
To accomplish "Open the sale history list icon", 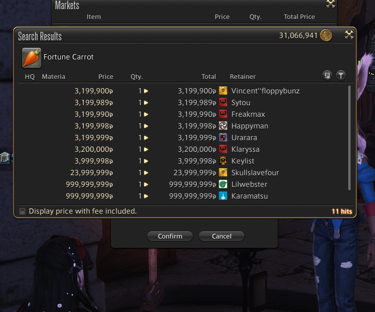I will (327, 75).
